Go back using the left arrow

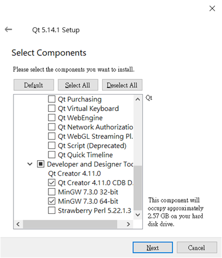[x=8, y=30]
